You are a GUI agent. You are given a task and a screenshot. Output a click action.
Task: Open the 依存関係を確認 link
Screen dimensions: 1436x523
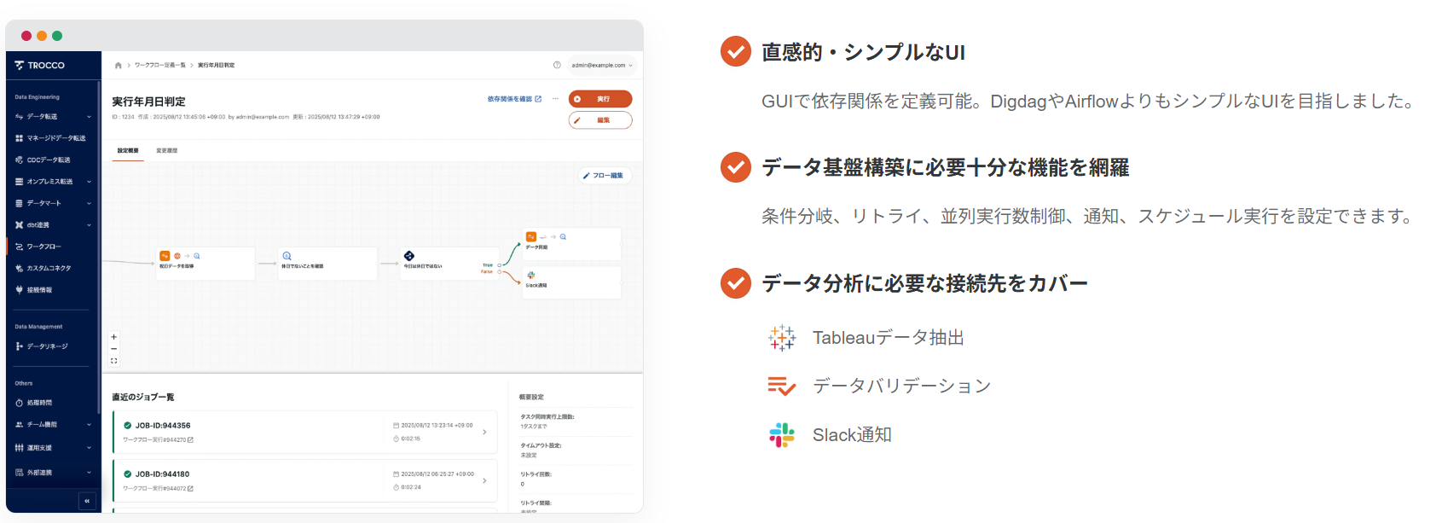tap(514, 99)
